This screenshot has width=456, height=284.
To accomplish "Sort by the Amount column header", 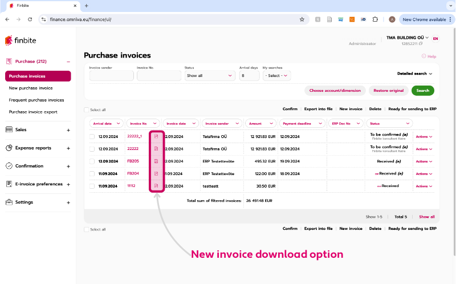I will point(261,123).
